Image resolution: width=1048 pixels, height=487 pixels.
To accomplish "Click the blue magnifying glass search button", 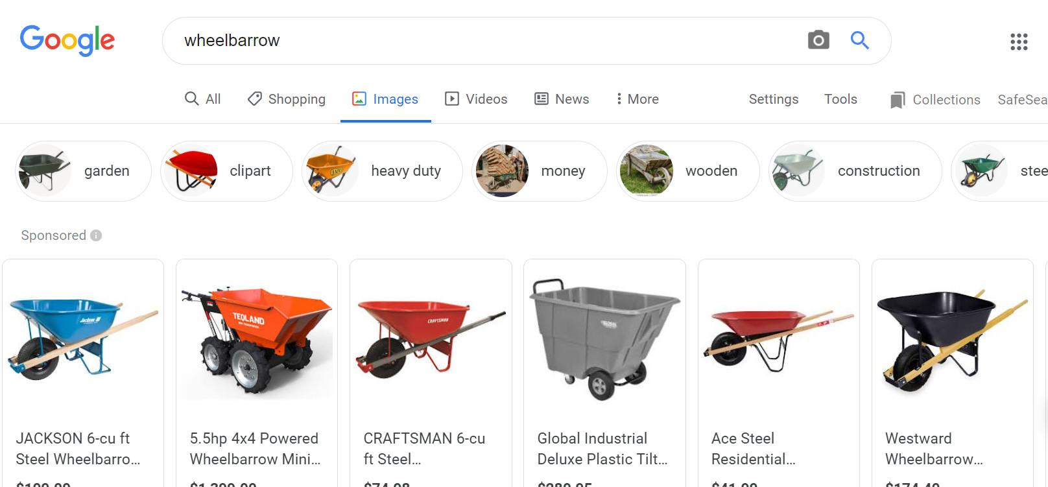I will point(859,40).
